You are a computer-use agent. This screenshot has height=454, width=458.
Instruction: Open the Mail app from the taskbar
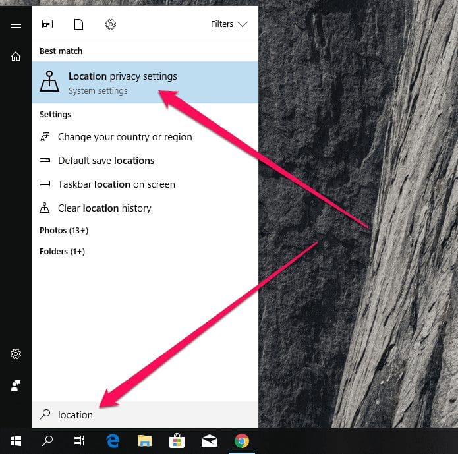(210, 441)
